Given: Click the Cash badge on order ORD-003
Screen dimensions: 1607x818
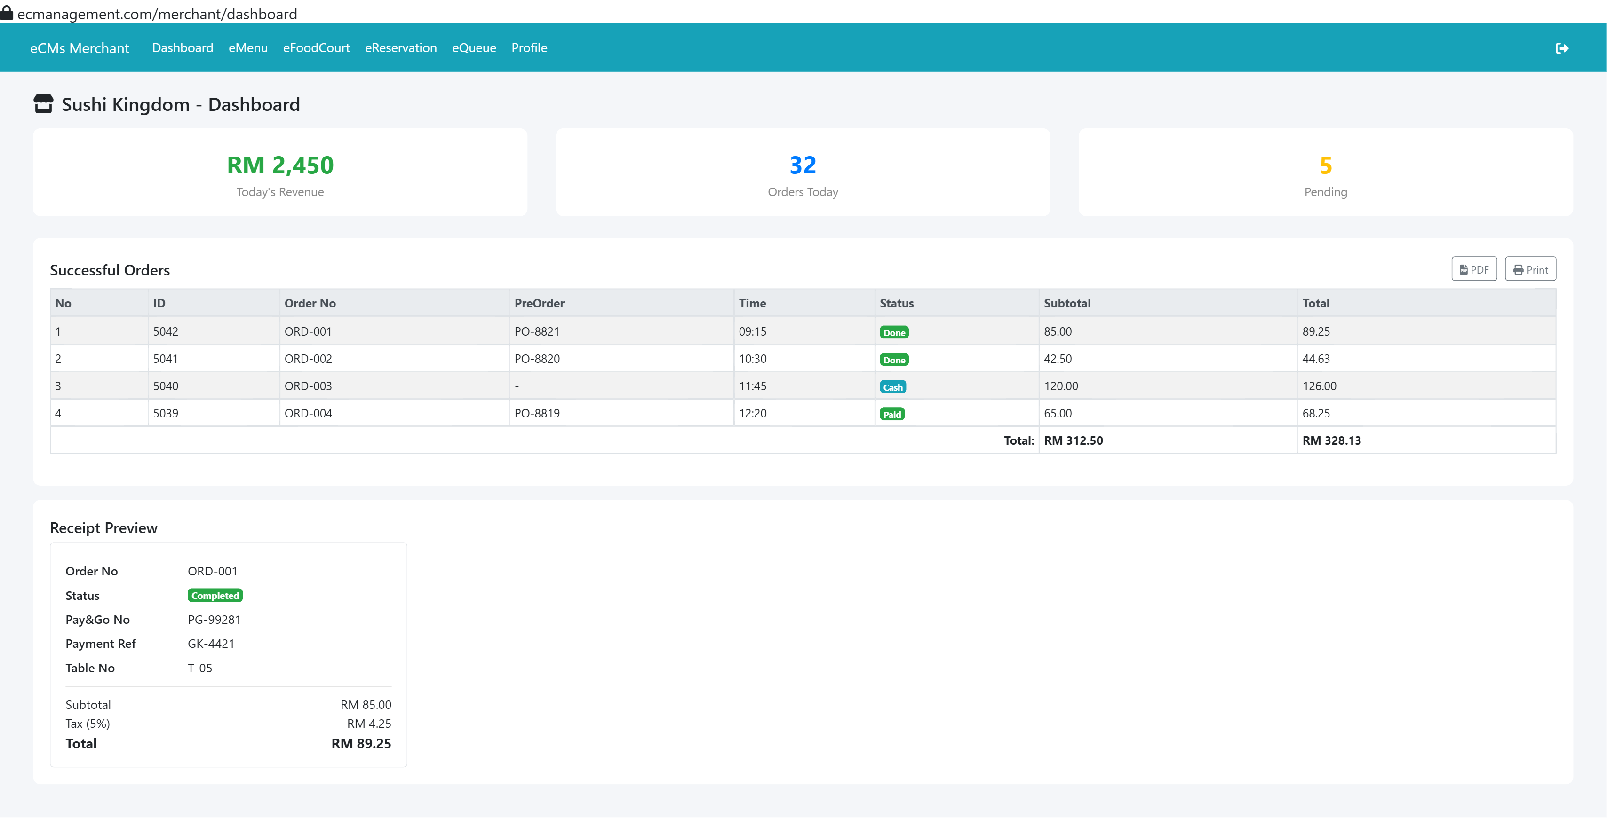Looking at the screenshot, I should pos(893,386).
